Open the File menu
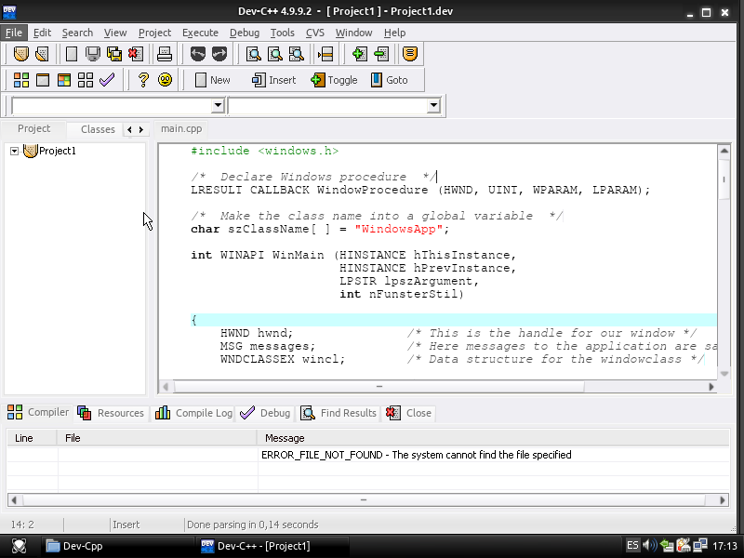The height and width of the screenshot is (558, 744). point(14,33)
